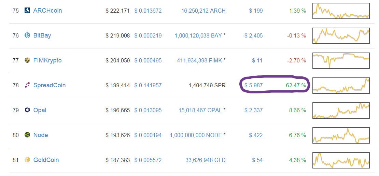The height and width of the screenshot is (176, 379).
Task: Click FIMKrypto price $ 0.000495
Action: click(x=148, y=60)
